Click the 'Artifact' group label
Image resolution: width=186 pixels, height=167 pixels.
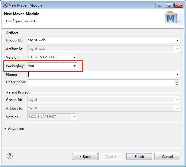12,33
